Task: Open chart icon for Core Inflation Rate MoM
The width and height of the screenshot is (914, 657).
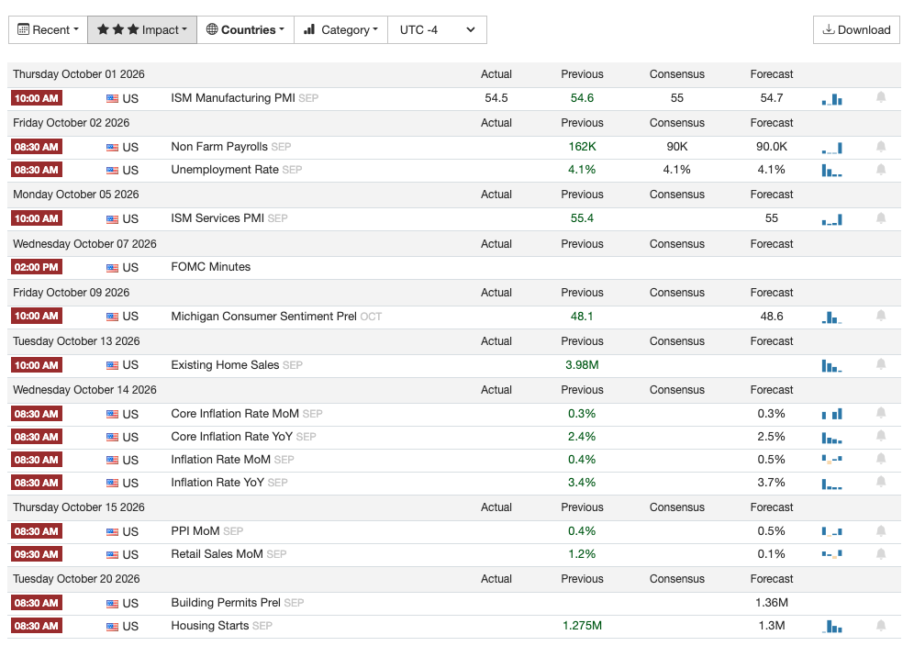Action: [x=831, y=415]
